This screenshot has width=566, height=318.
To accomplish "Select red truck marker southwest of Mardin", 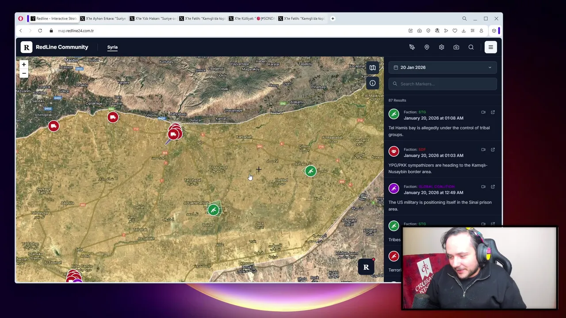I will tap(54, 126).
